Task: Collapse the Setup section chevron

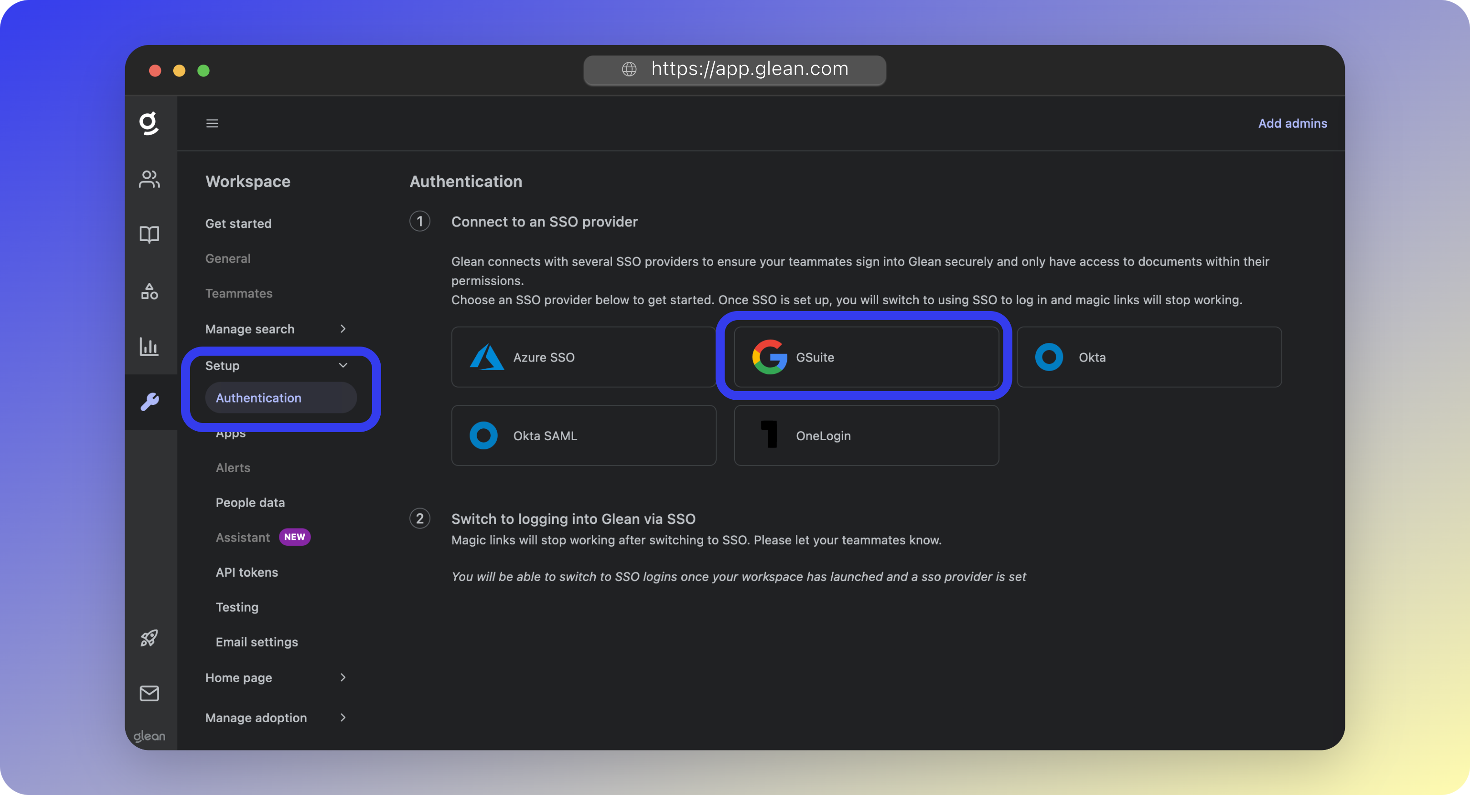Action: pos(343,365)
